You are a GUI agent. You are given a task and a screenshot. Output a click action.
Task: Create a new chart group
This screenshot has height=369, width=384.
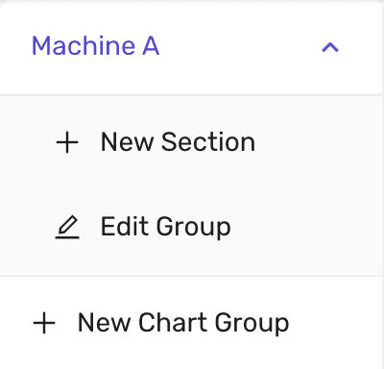pos(192,323)
